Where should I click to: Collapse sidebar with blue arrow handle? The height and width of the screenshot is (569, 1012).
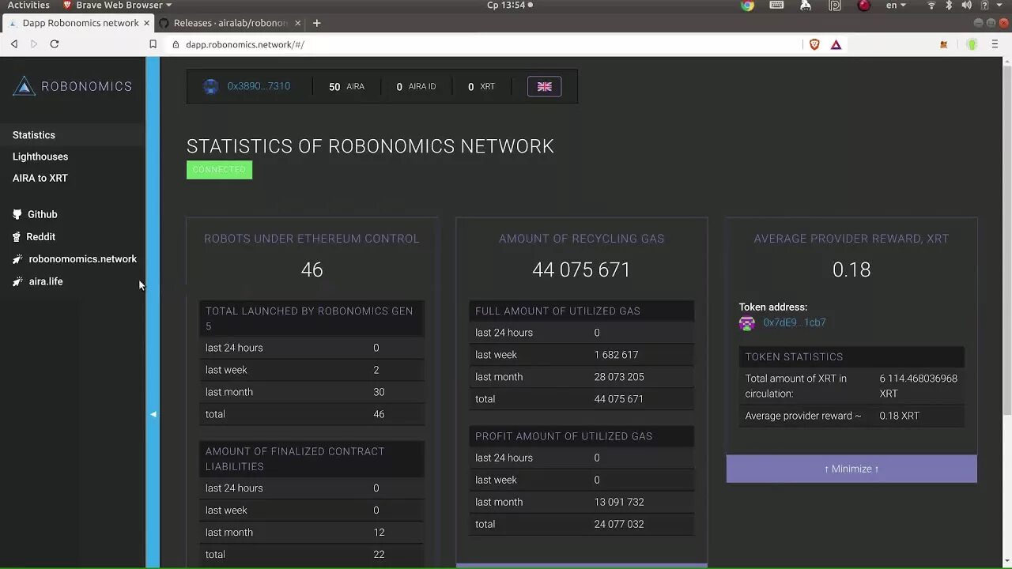click(x=153, y=414)
